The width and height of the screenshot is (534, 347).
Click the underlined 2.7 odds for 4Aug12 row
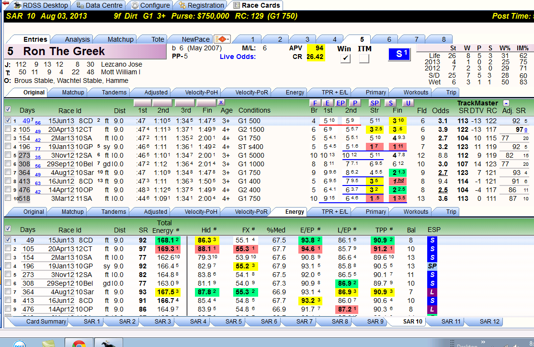pos(443,173)
